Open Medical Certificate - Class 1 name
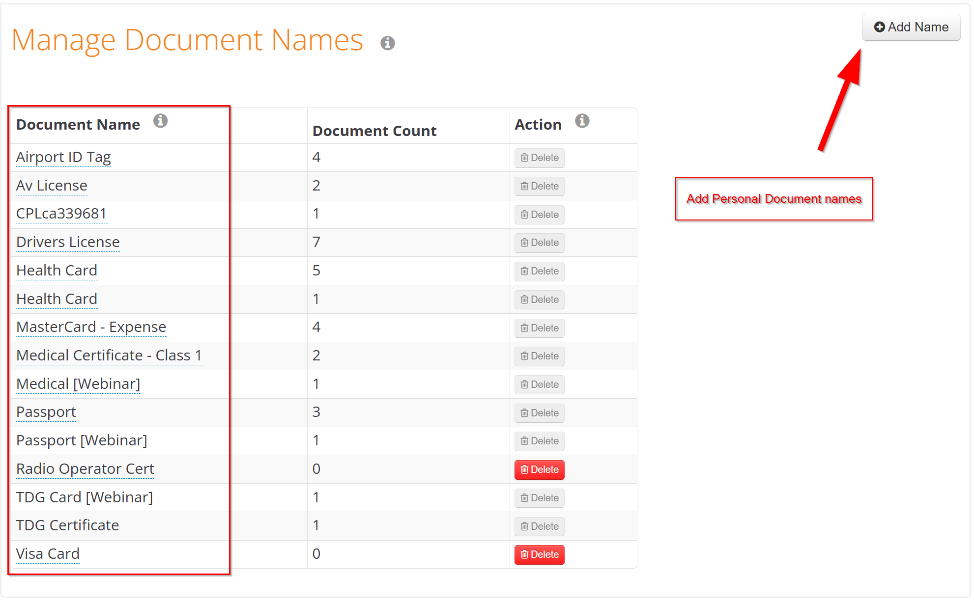Screen dimensions: 974x602 pyautogui.click(x=109, y=356)
